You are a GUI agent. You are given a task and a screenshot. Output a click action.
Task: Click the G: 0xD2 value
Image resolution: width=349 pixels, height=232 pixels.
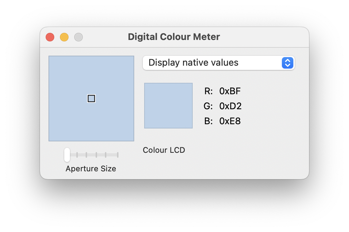(x=230, y=106)
